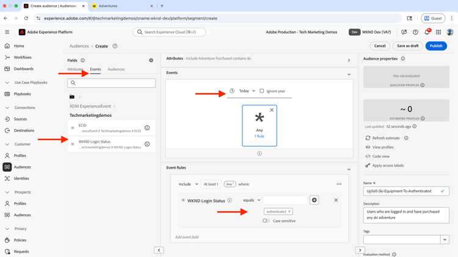The image size is (458, 257).
Task: Focus Search Experience Cloud field
Action: pyautogui.click(x=169, y=32)
